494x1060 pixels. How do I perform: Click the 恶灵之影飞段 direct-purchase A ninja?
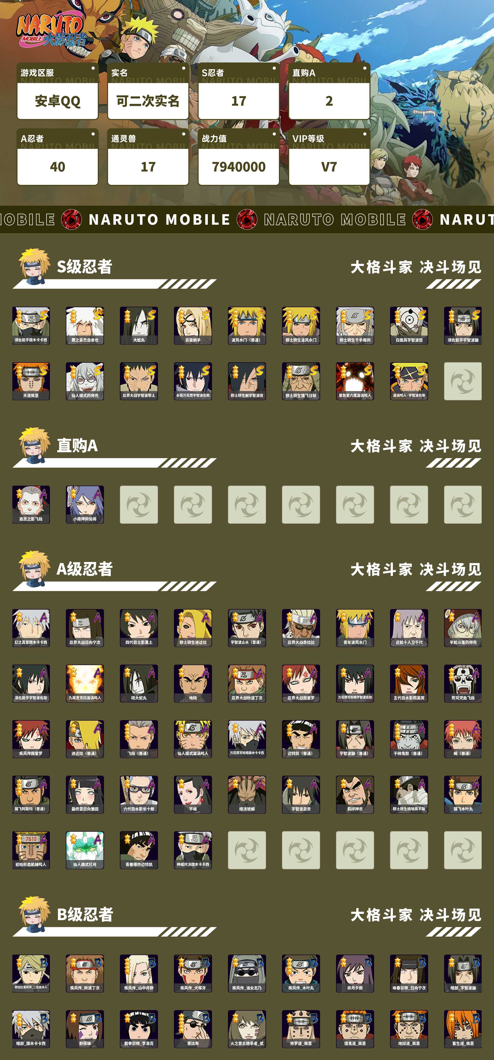pyautogui.click(x=31, y=504)
